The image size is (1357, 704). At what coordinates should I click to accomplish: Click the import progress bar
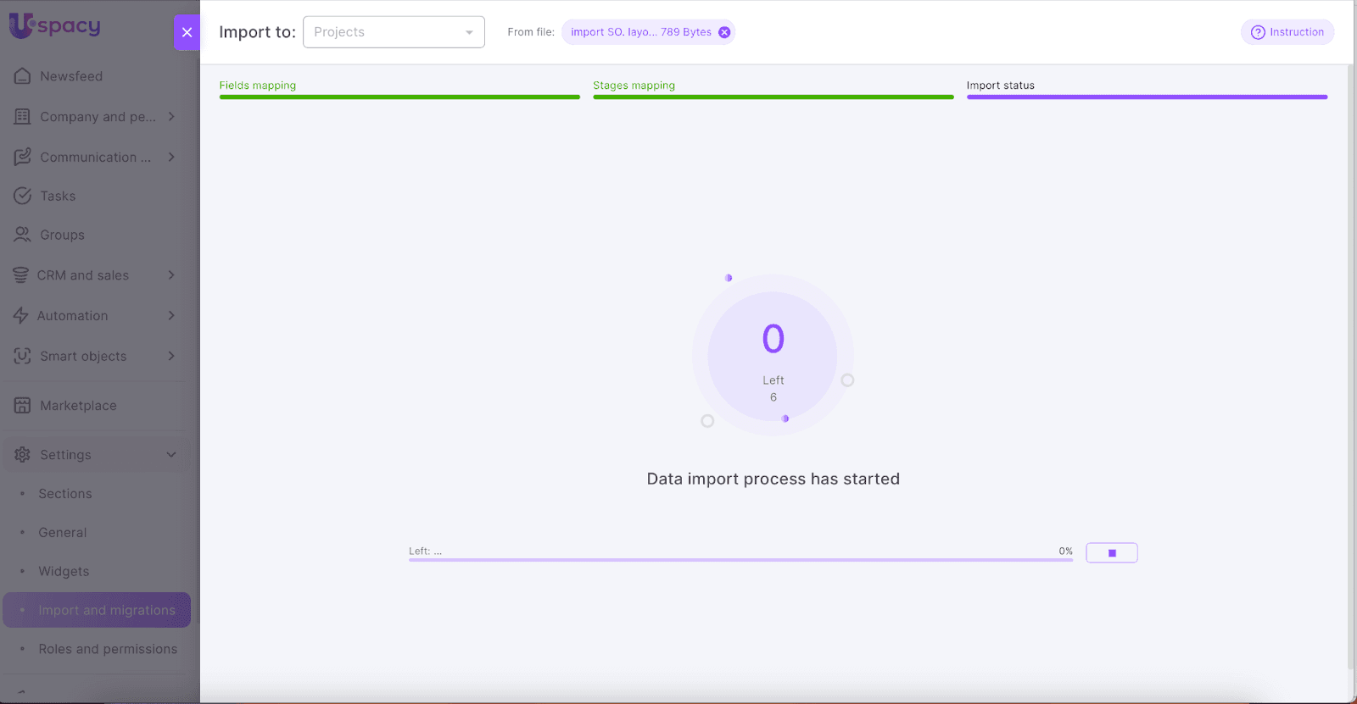740,560
